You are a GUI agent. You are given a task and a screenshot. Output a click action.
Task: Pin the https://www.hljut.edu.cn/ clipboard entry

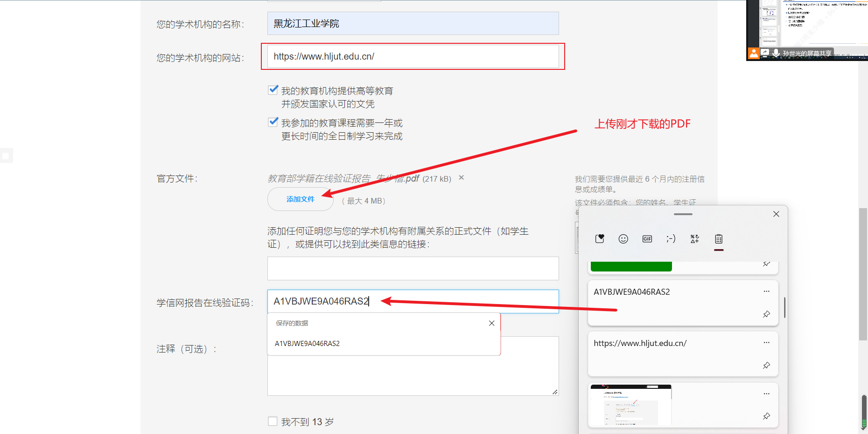point(766,365)
